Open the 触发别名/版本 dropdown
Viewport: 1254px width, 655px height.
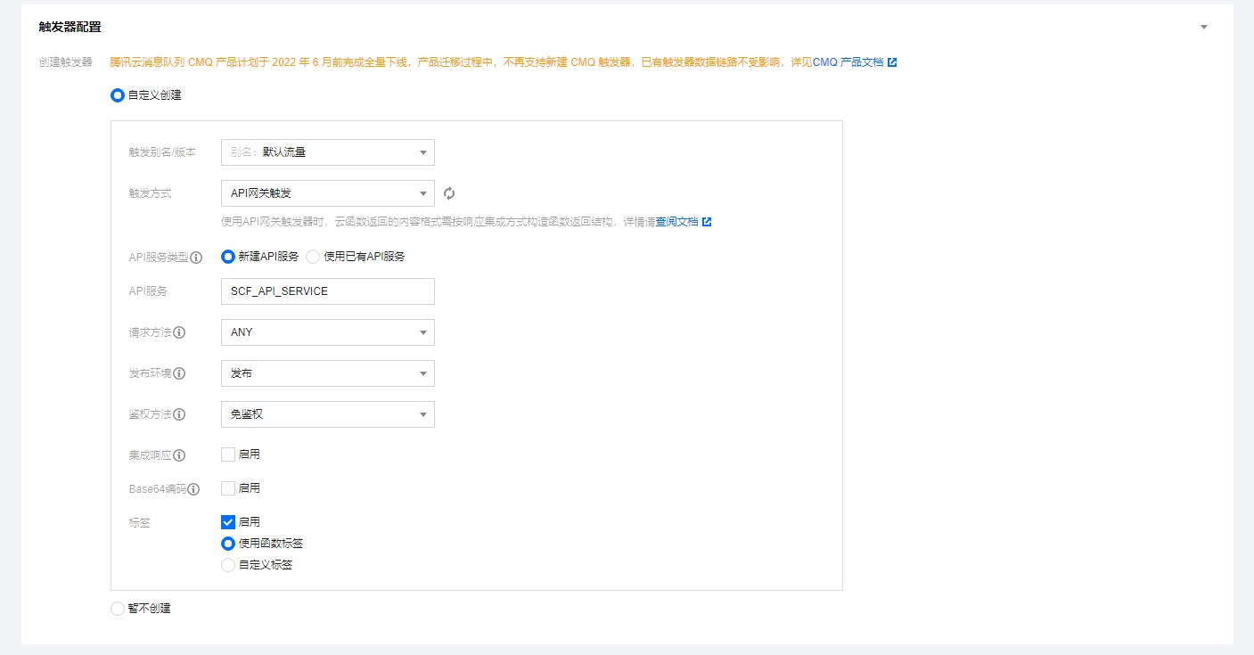coord(327,152)
